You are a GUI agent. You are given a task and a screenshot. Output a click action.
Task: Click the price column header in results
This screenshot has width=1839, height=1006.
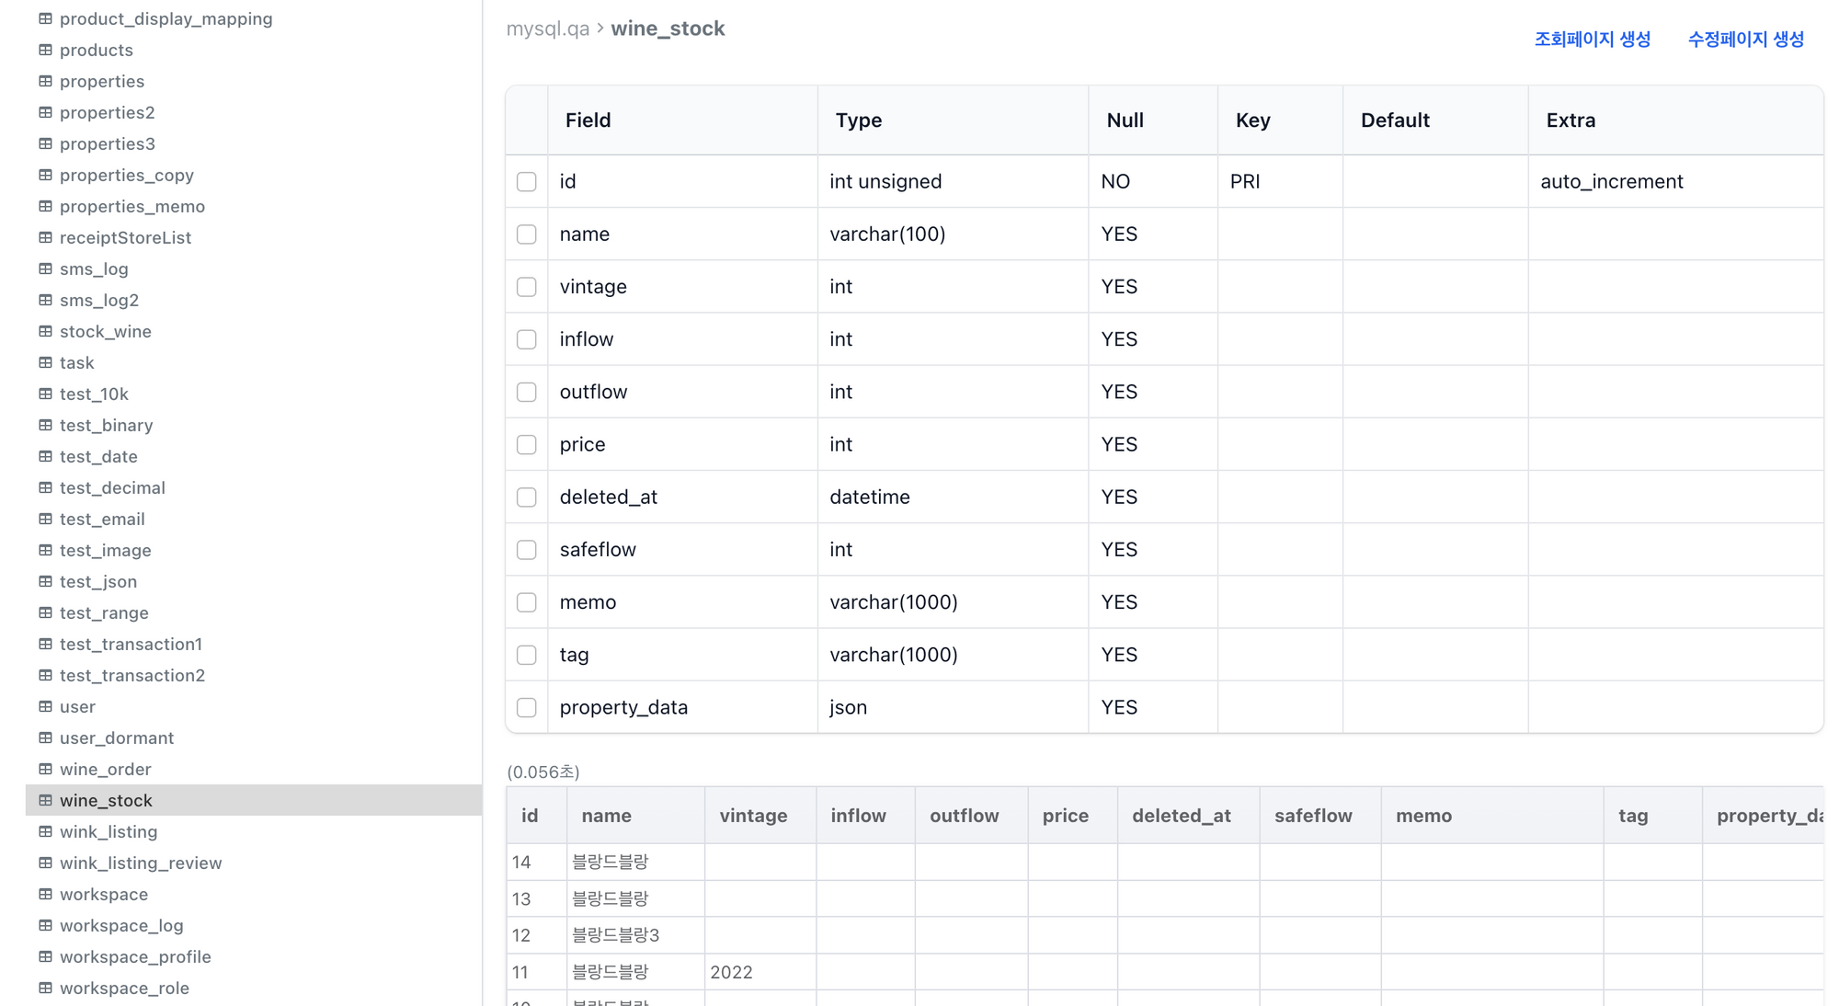[1066, 816]
